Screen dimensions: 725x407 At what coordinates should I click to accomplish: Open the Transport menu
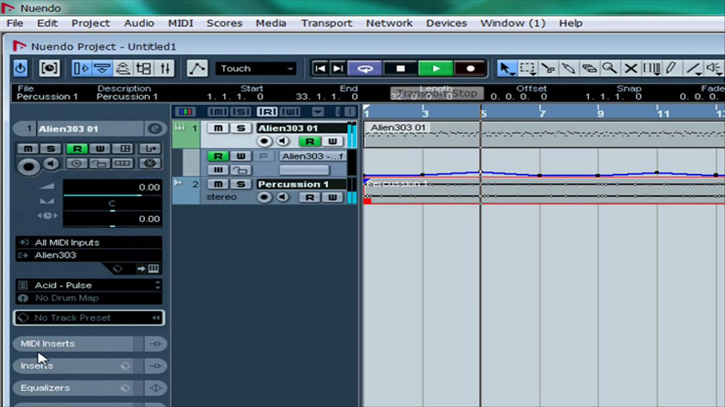point(326,23)
